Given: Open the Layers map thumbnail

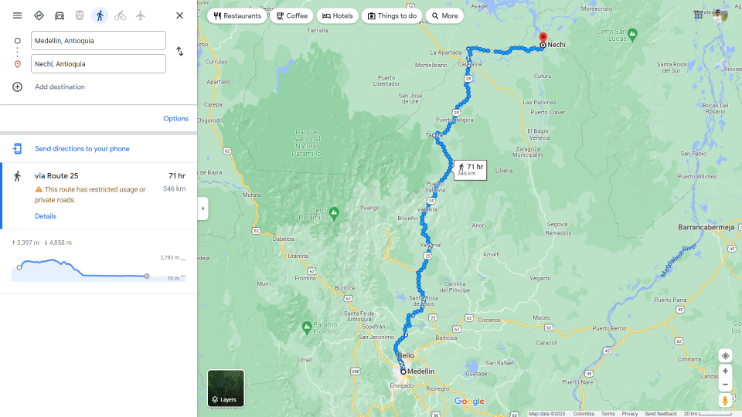Looking at the screenshot, I should (226, 388).
